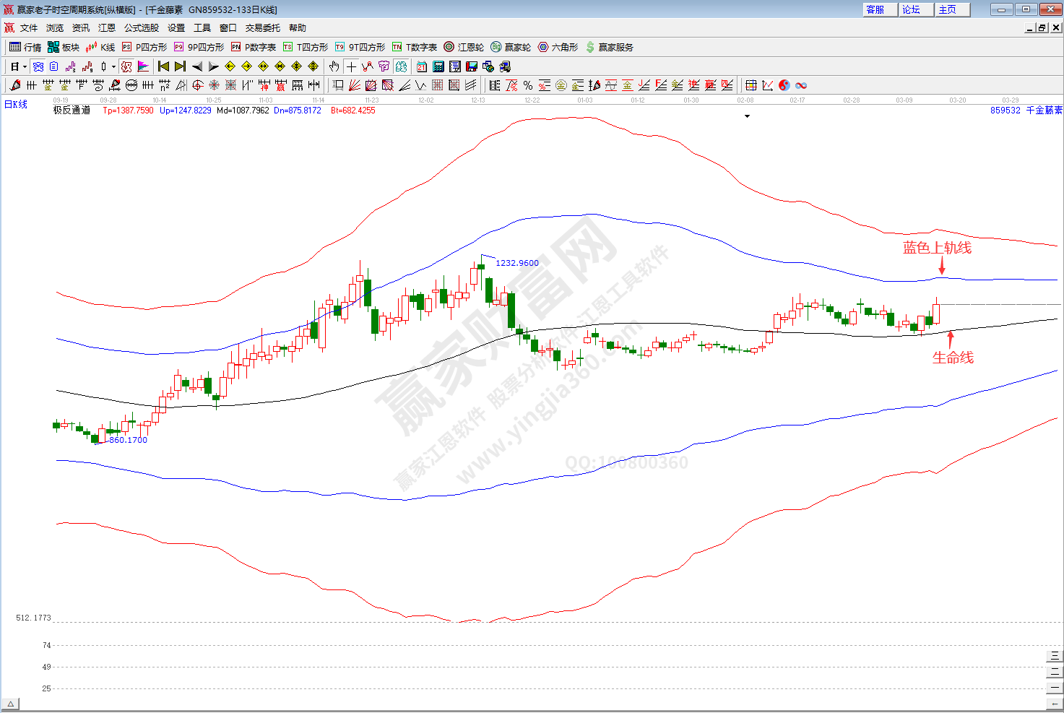The height and width of the screenshot is (713, 1064).
Task: Click the yin-yang taiji icon
Action: 784,85
